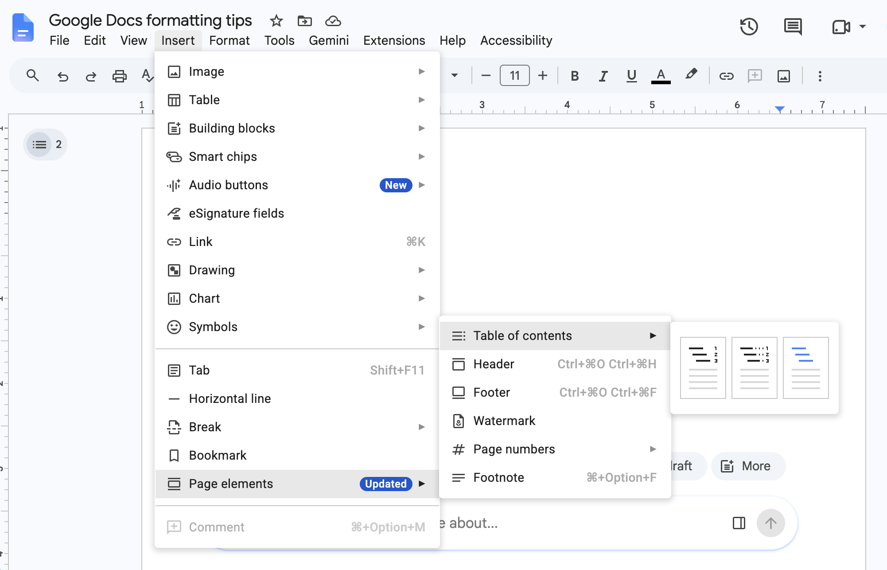Screen dimensions: 887x570
Task: Click the font size field showing 11
Action: tap(514, 76)
